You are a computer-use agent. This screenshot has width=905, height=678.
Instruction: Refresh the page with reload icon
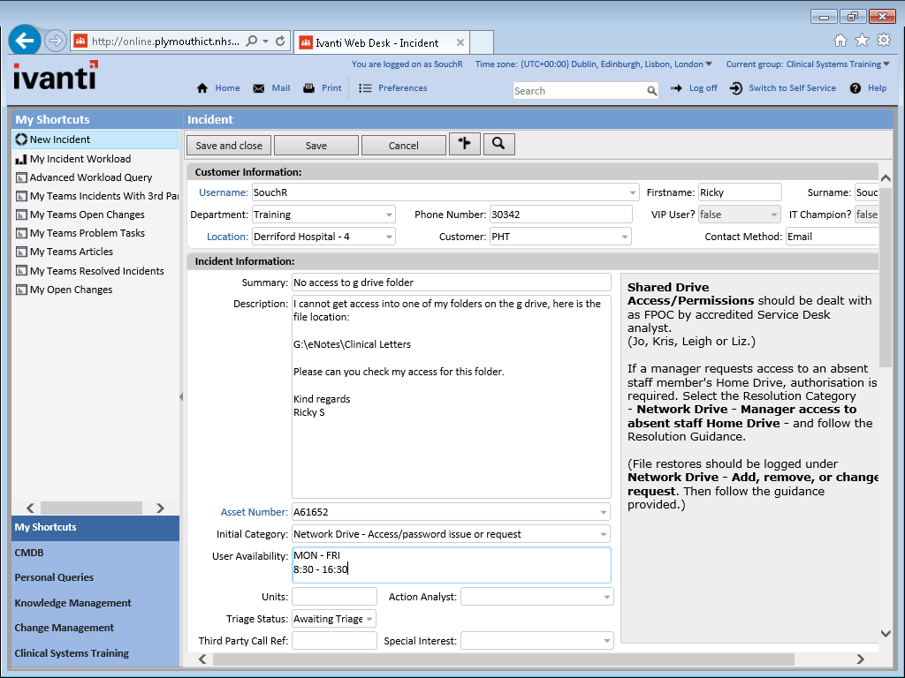(x=280, y=41)
